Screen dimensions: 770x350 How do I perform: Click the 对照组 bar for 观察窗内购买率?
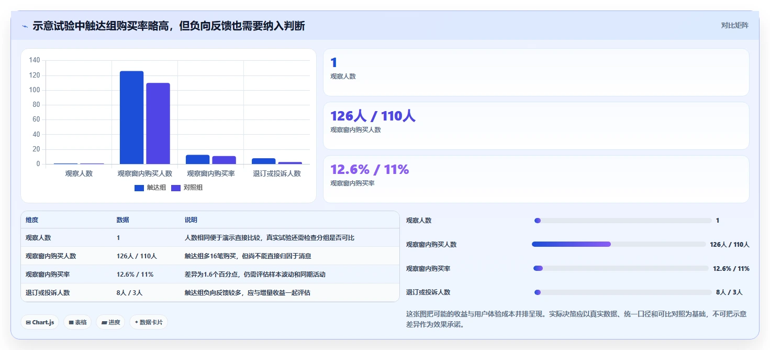tap(224, 160)
